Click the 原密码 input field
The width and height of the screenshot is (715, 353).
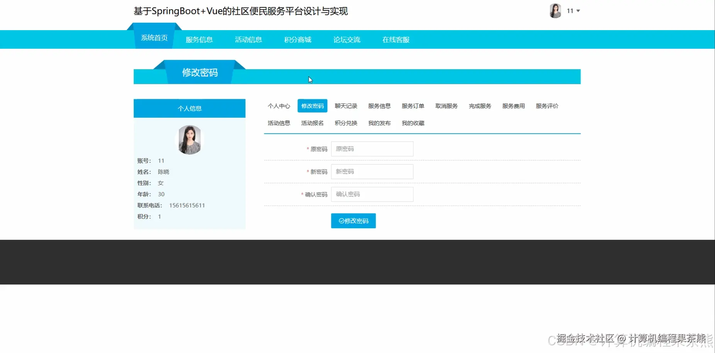pyautogui.click(x=372, y=149)
